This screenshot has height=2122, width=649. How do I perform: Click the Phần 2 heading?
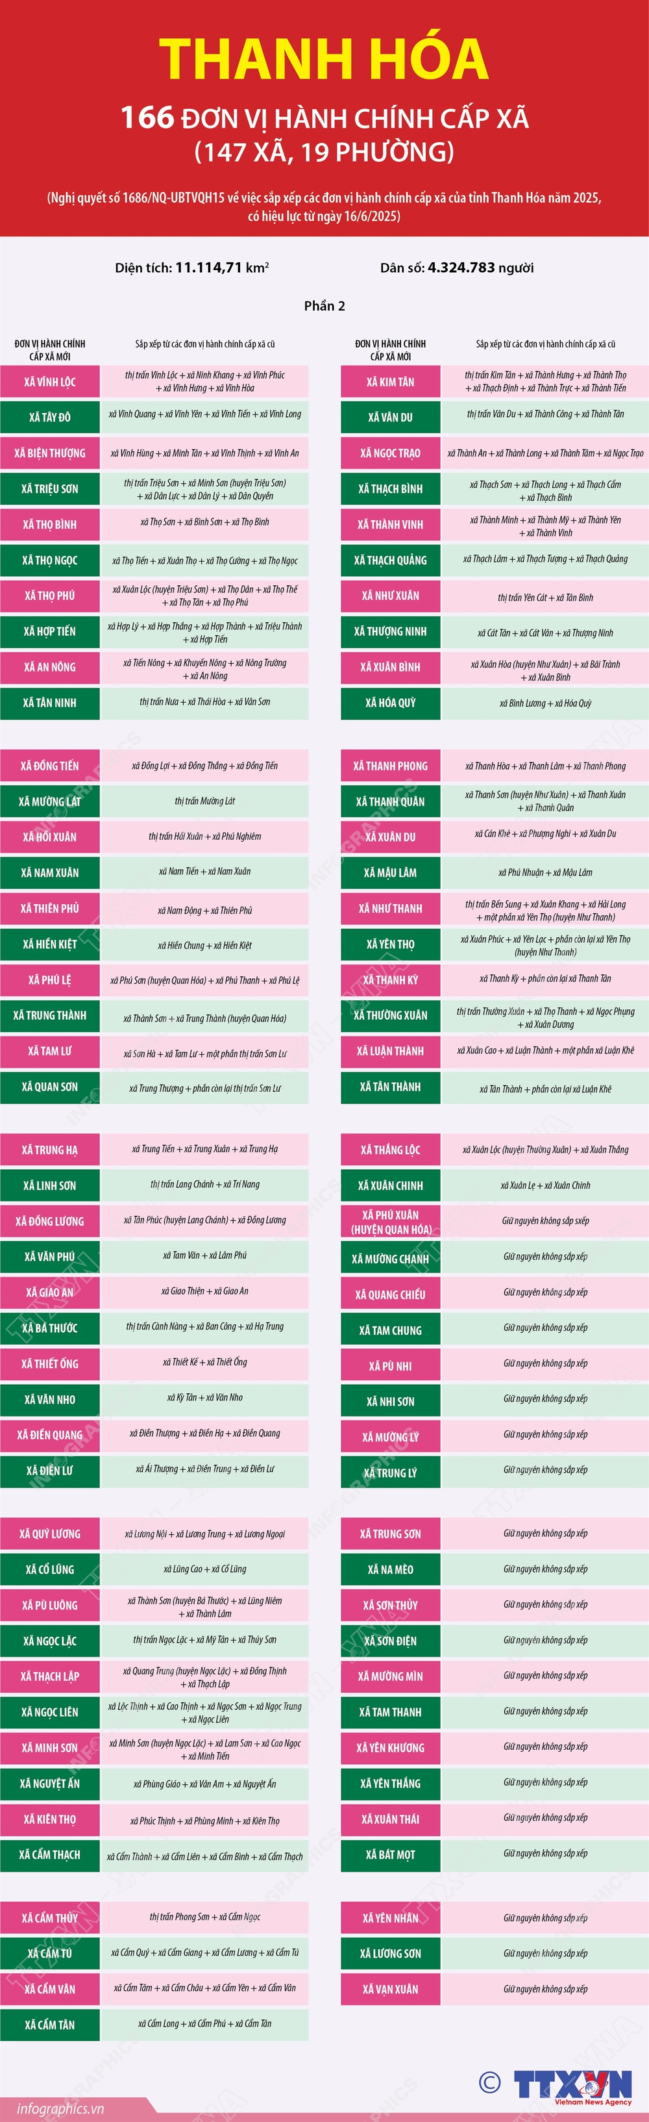[324, 306]
